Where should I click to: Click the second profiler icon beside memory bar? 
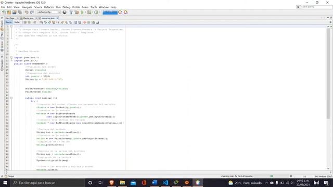point(126,12)
